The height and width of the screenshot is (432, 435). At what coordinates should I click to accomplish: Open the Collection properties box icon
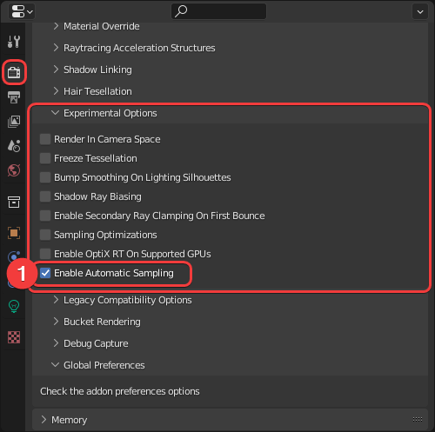pyautogui.click(x=14, y=202)
